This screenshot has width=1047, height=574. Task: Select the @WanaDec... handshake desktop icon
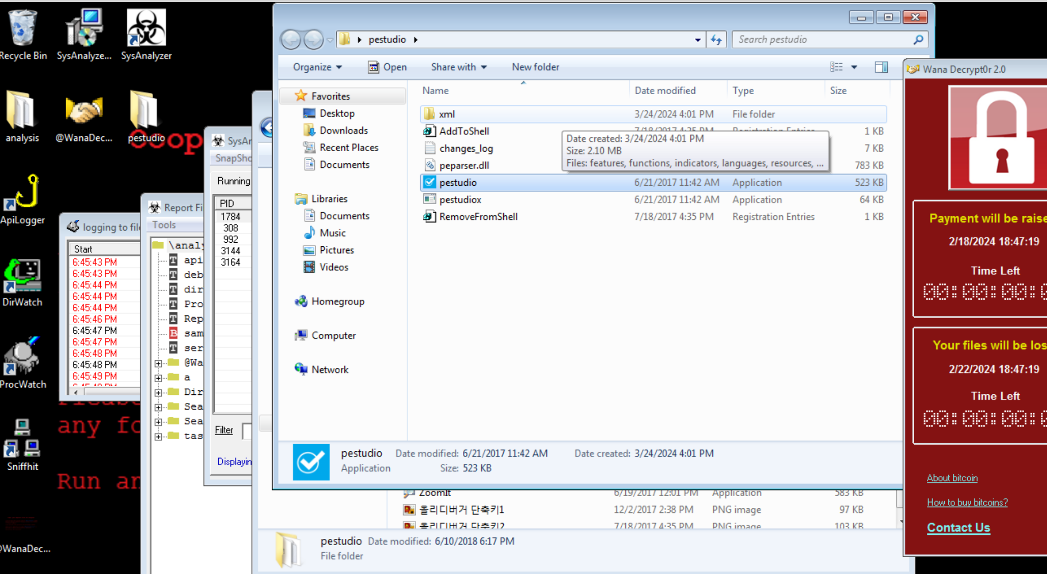tap(84, 117)
